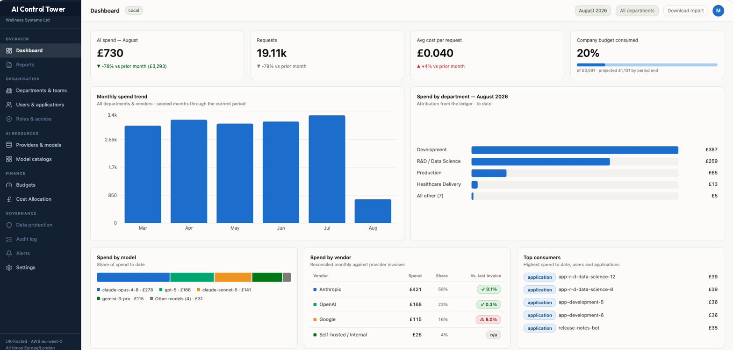Image resolution: width=733 pixels, height=353 pixels.
Task: Click app-r-d-data-science-8 consumer
Action: coord(586,289)
